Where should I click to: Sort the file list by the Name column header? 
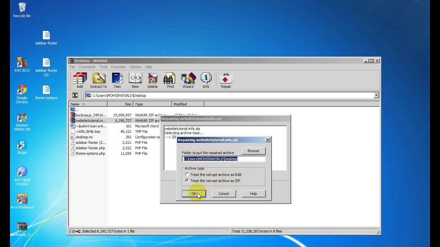coord(88,104)
